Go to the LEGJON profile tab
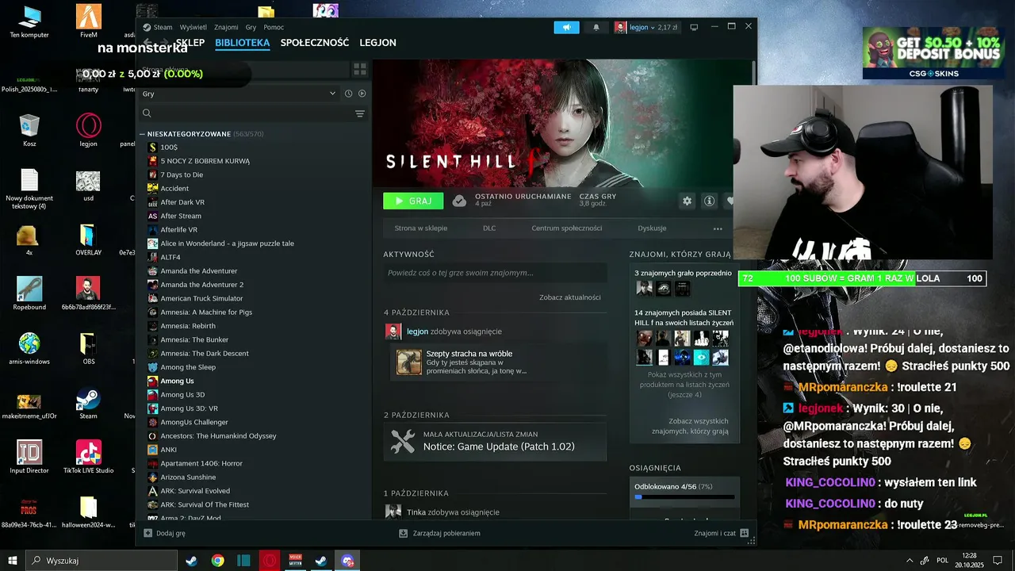 pyautogui.click(x=377, y=43)
